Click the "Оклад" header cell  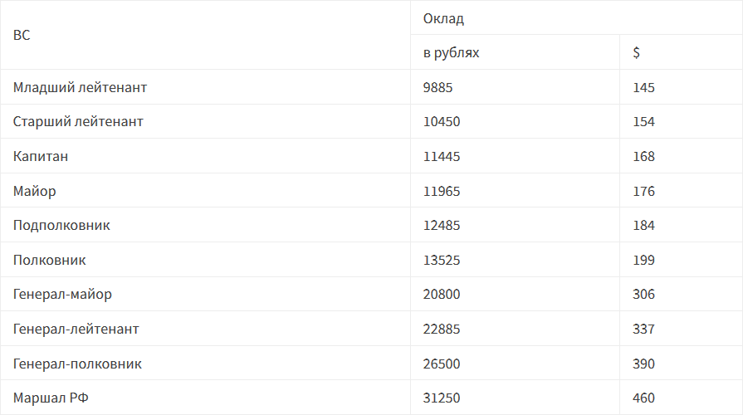(x=443, y=18)
